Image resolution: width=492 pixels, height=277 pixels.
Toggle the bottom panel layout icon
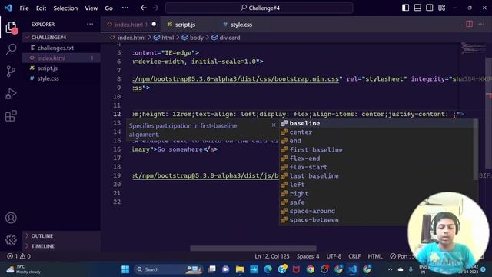point(417,8)
